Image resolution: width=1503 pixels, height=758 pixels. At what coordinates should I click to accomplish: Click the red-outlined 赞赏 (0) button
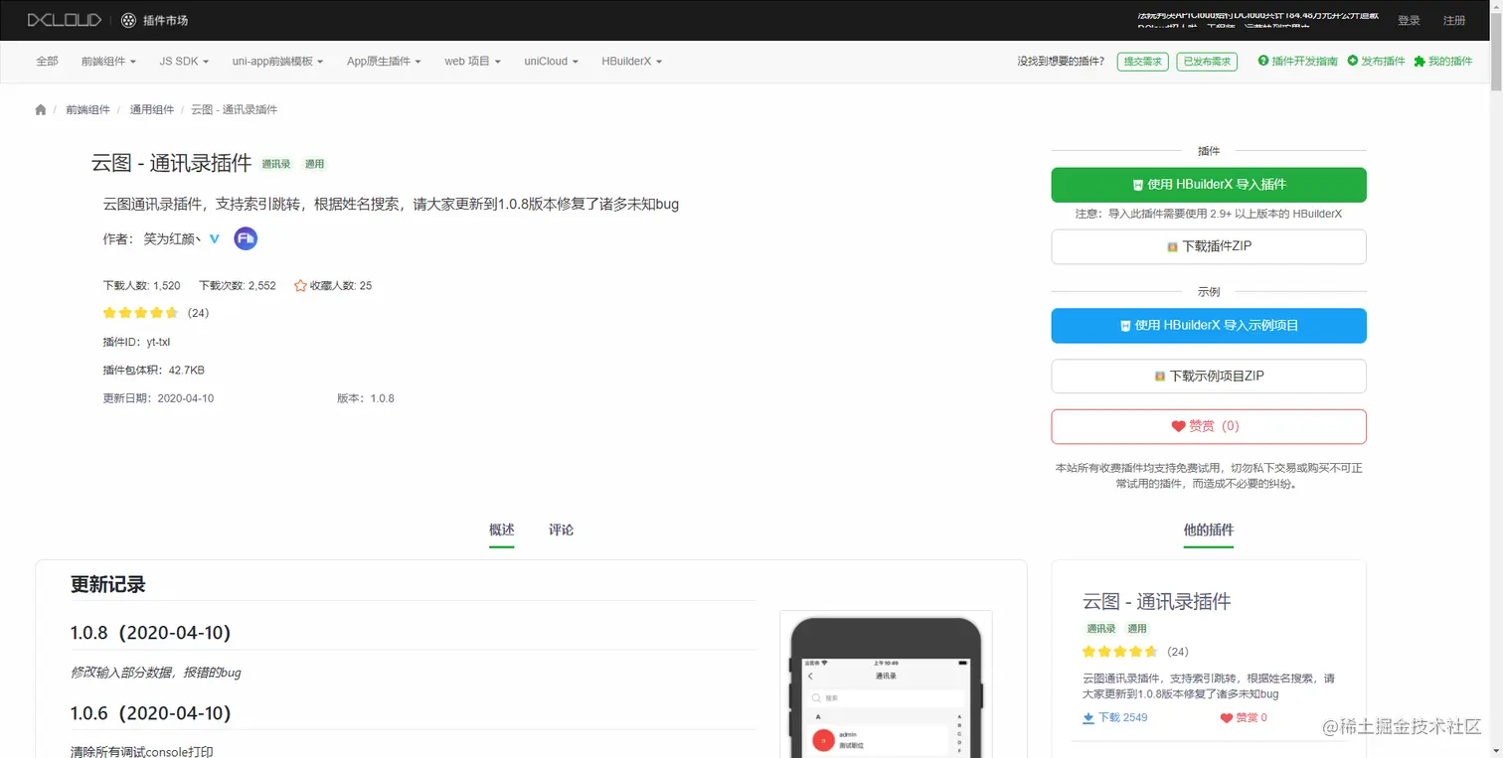(x=1209, y=426)
